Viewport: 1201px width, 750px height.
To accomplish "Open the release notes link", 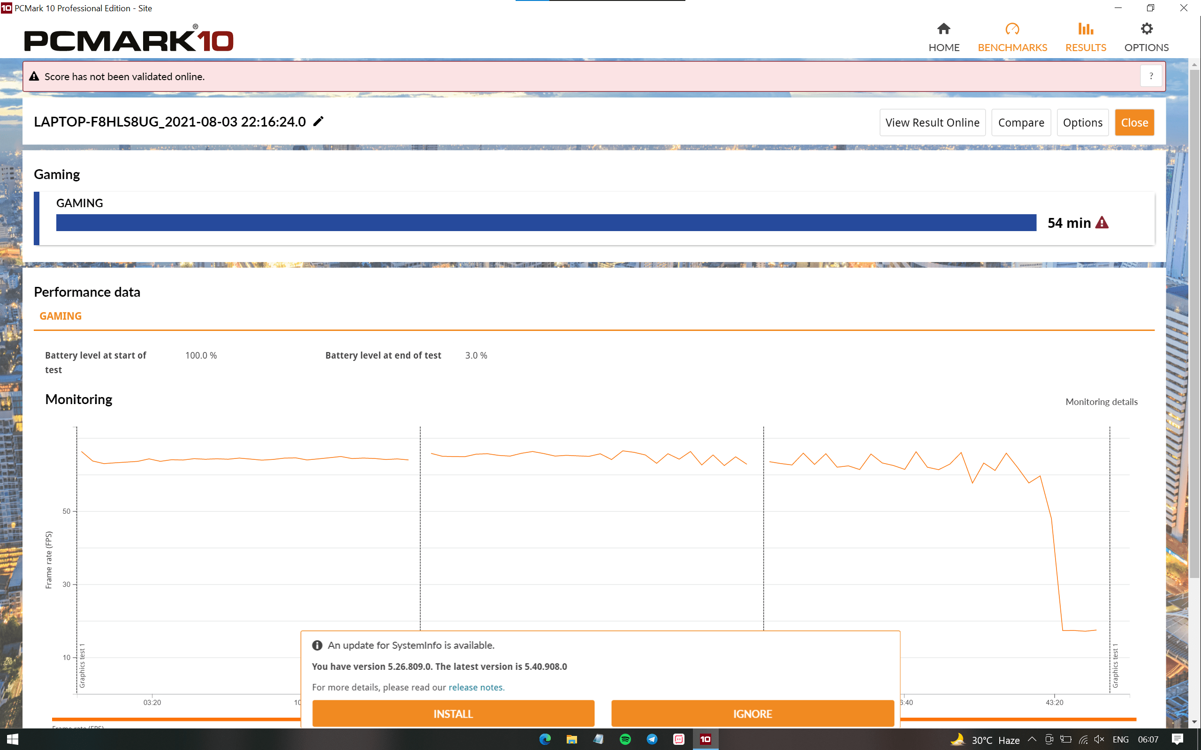I will (x=475, y=687).
